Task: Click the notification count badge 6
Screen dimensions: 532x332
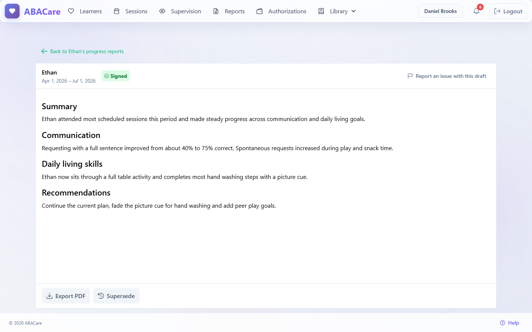Action: (x=480, y=7)
